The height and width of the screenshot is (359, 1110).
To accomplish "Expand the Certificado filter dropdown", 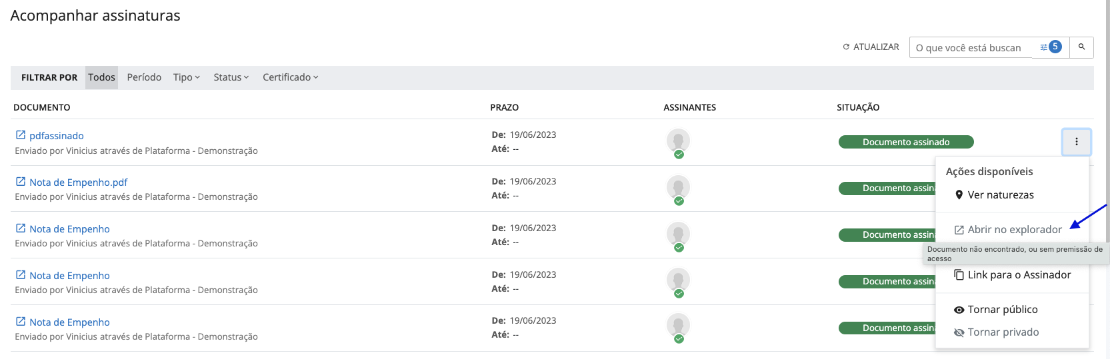I will pos(290,77).
